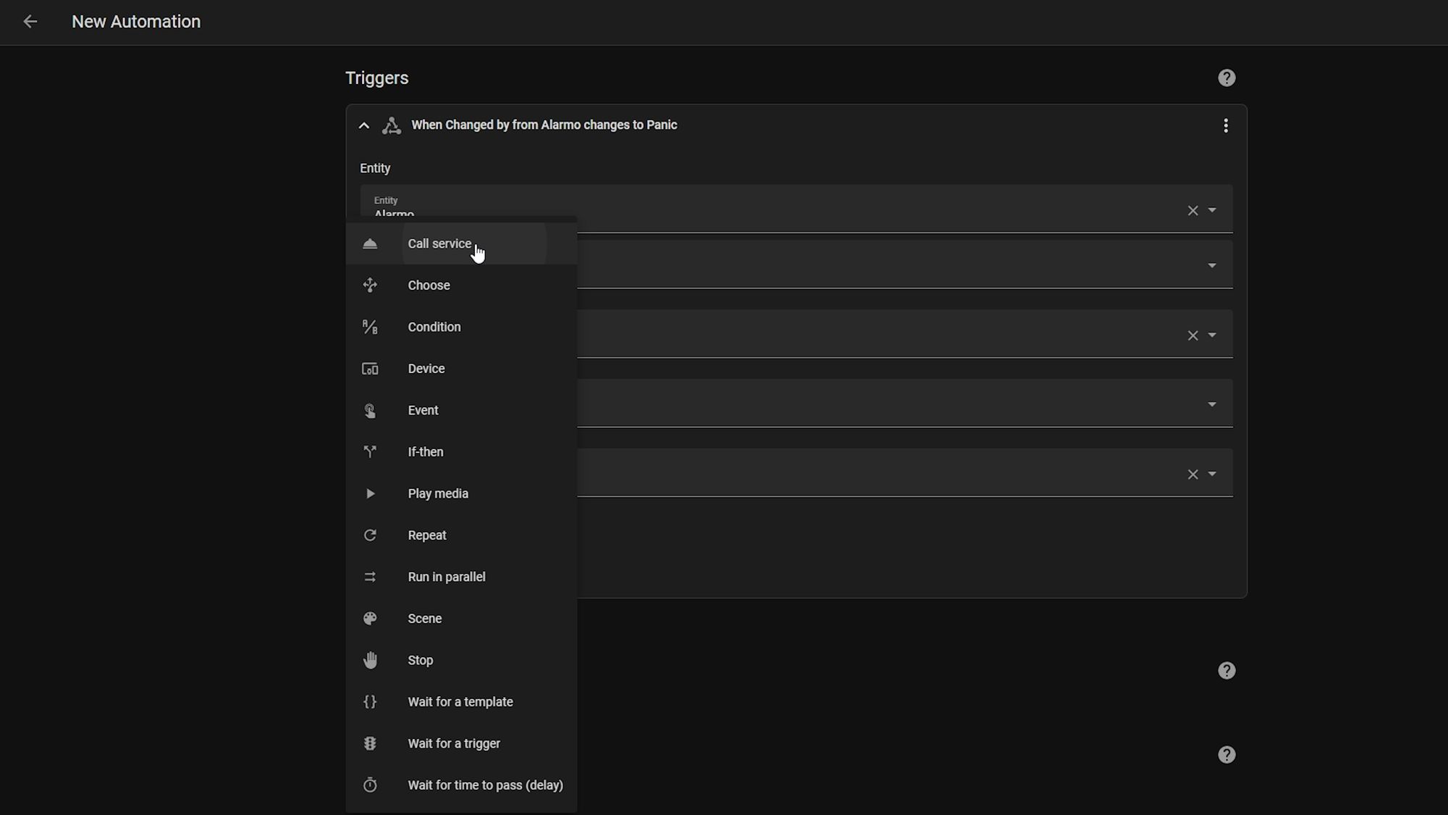This screenshot has width=1448, height=815.
Task: Collapse the Alarmo trigger card chevron
Action: pyautogui.click(x=364, y=125)
